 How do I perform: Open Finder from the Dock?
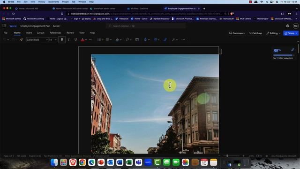54,162
